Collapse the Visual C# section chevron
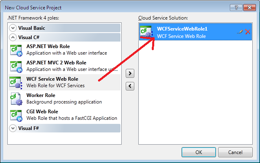260x163 pixels. point(13,37)
